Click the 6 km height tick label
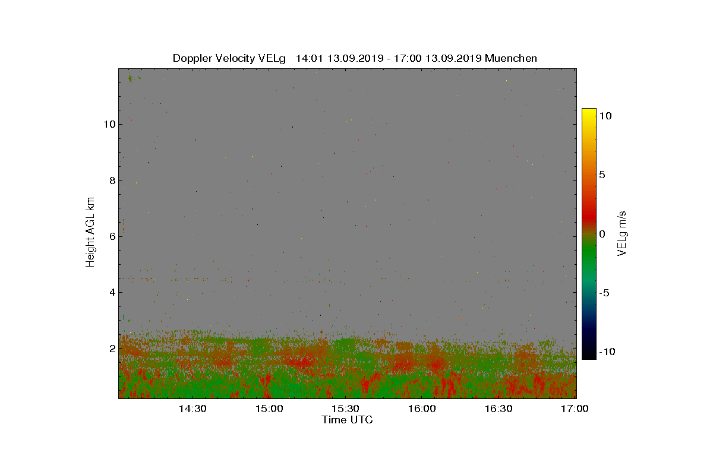Viewport: 713px width, 475px height. point(111,236)
